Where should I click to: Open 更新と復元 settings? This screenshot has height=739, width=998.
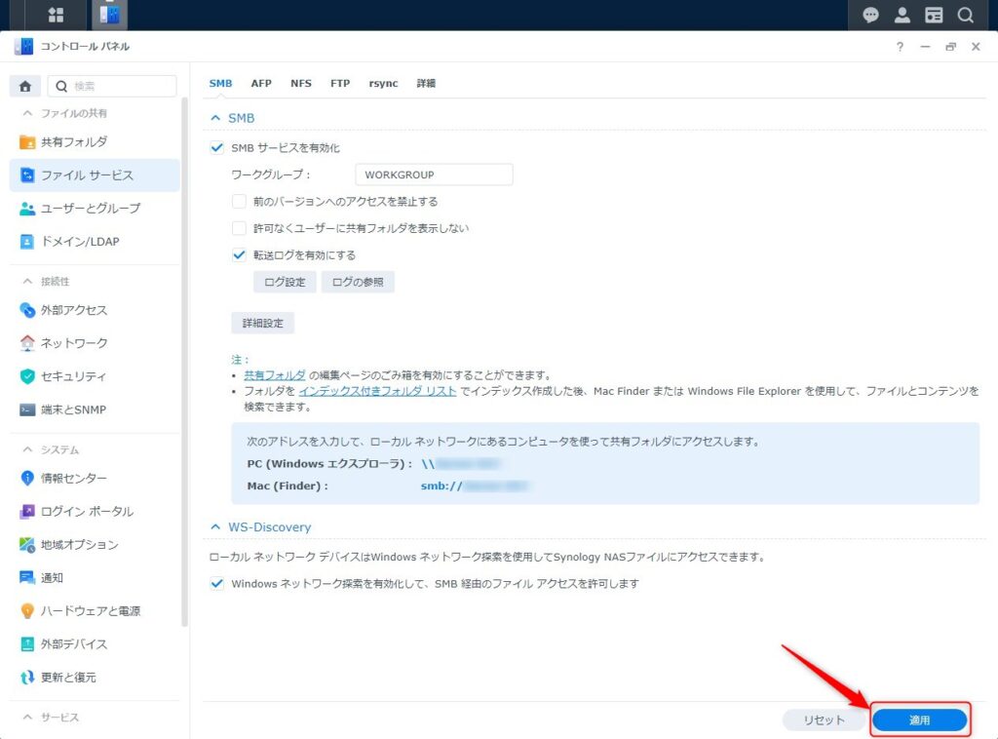click(95, 677)
